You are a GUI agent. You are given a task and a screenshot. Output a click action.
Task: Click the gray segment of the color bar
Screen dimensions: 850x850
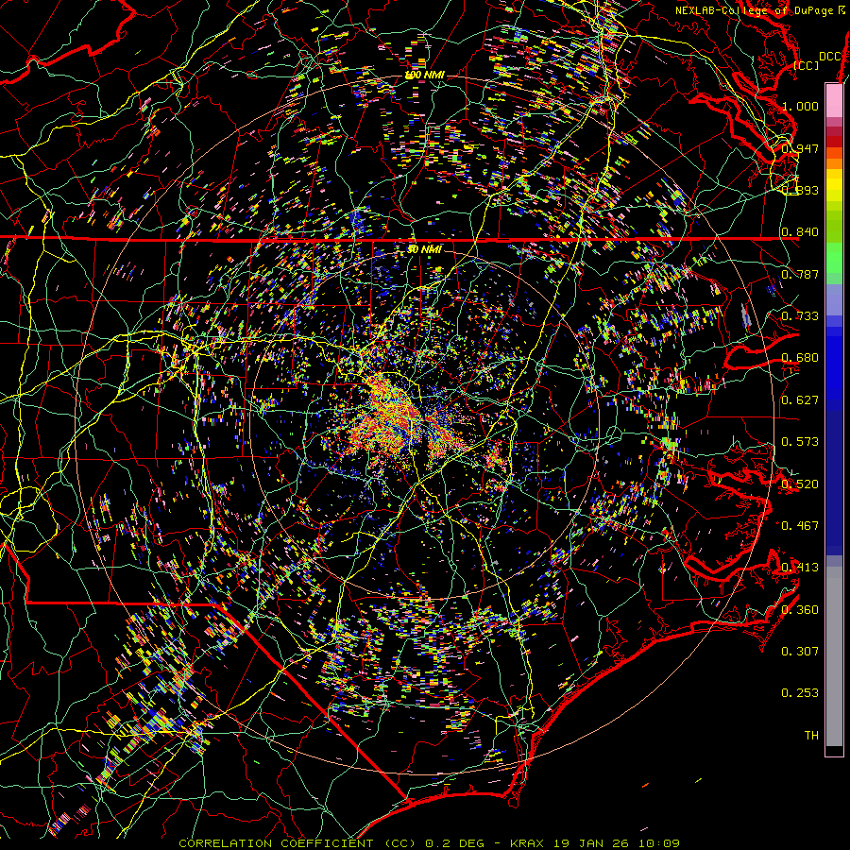(834, 656)
